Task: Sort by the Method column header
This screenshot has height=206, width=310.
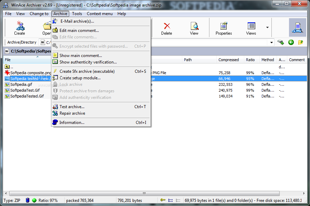Action: pos(268,60)
